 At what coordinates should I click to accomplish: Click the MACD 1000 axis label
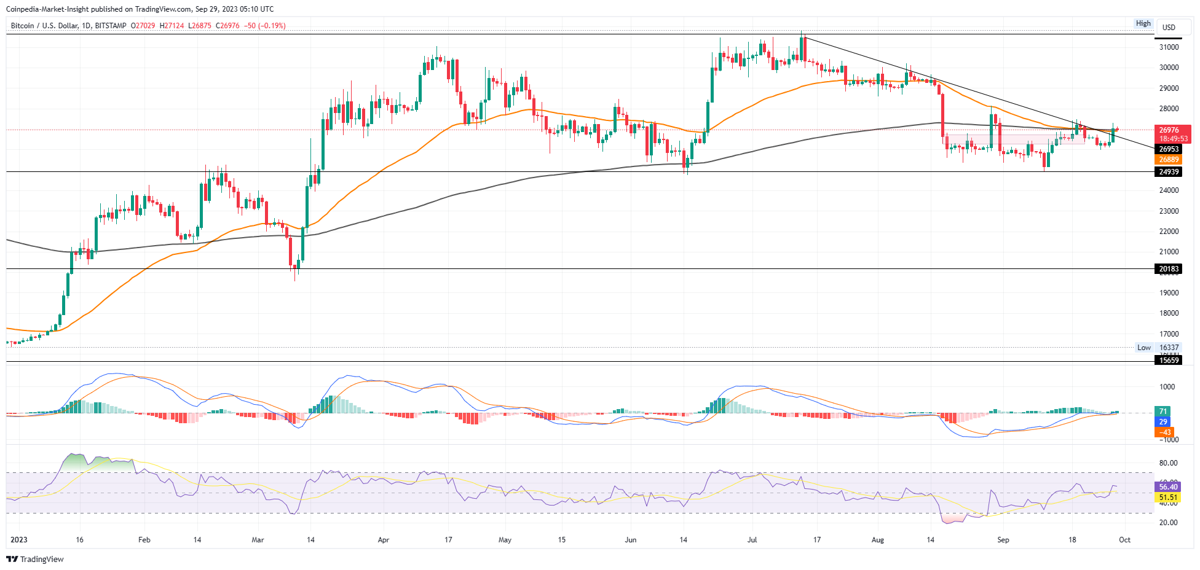pos(1167,387)
